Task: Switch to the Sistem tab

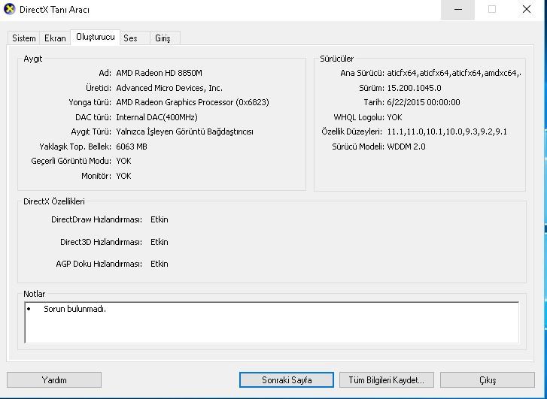Action: 24,38
